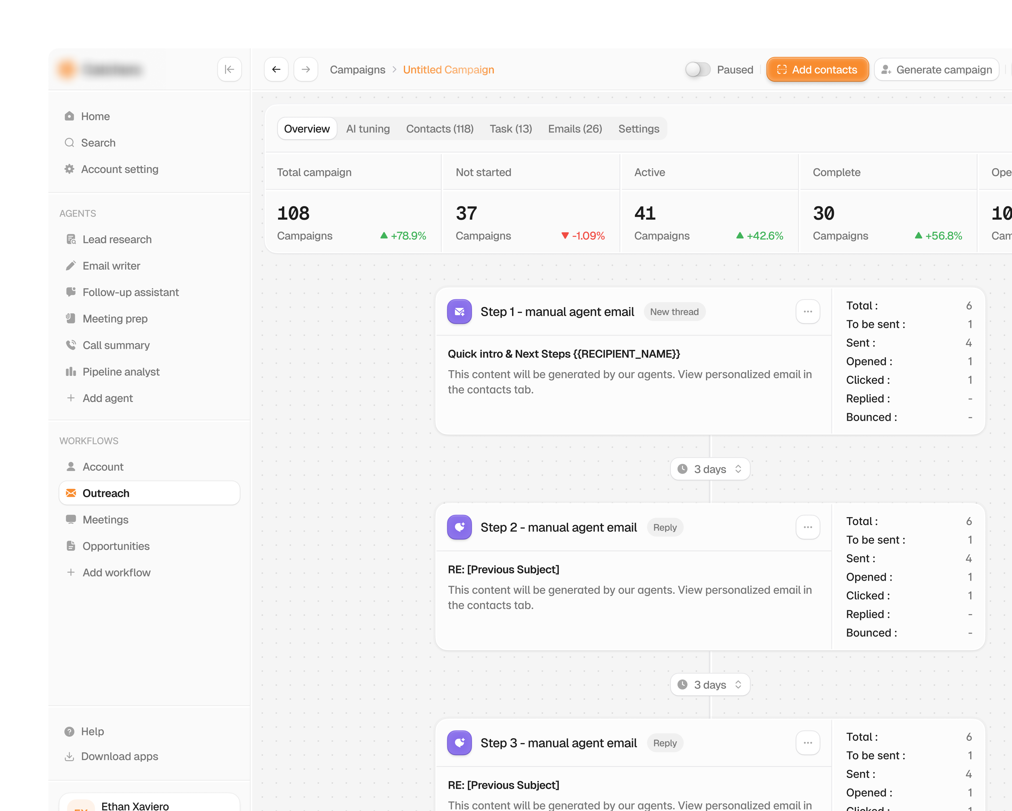This screenshot has height=811, width=1012.
Task: Click Step 1 'Bounced :' stat row
Action: (909, 417)
